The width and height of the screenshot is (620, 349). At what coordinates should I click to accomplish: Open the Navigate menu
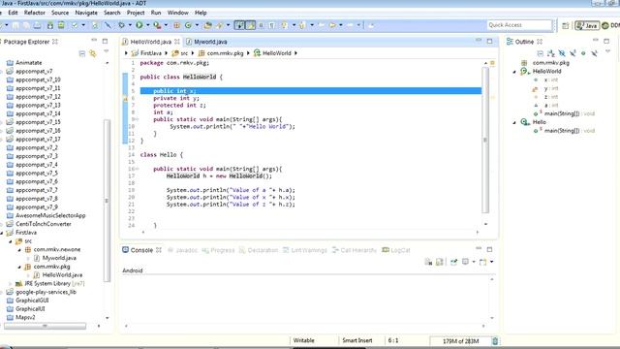click(86, 13)
